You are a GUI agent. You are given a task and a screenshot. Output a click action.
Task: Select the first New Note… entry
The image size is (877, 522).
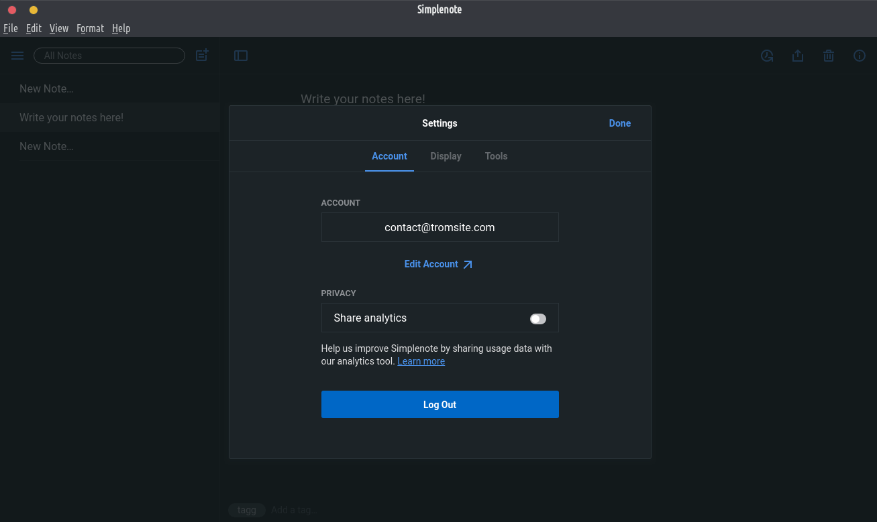[x=110, y=88]
